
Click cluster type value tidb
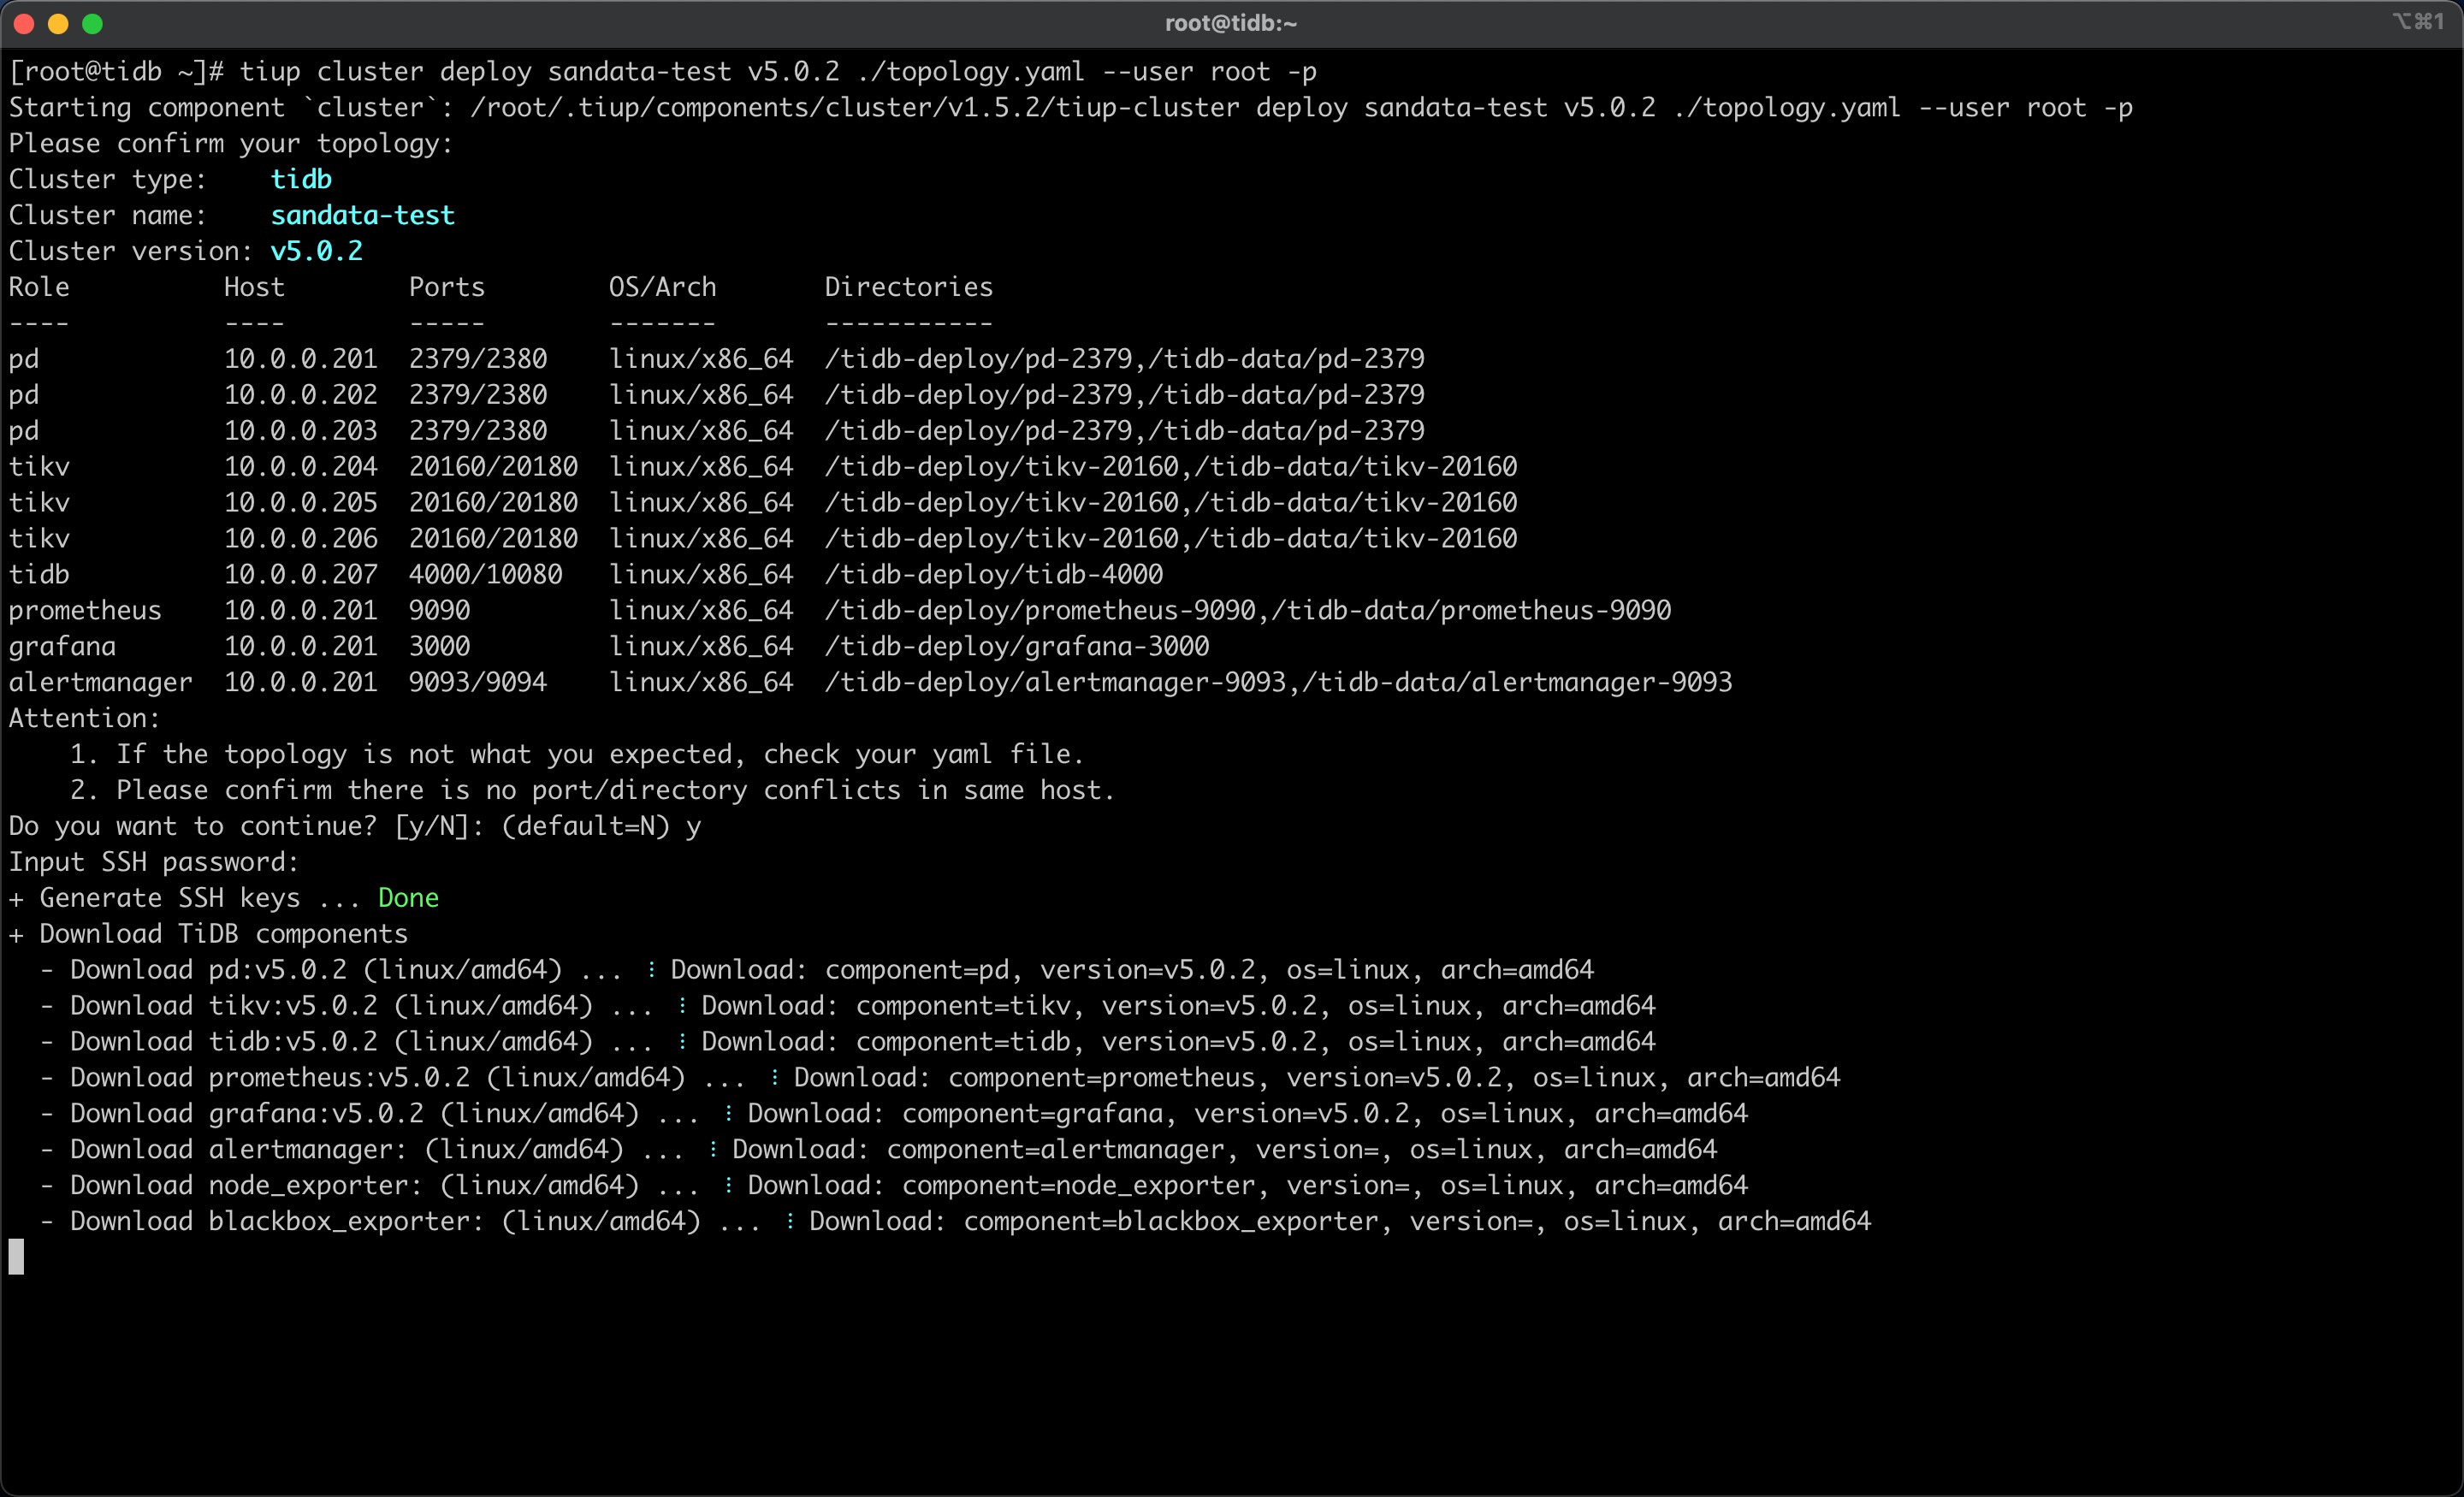pyautogui.click(x=301, y=179)
